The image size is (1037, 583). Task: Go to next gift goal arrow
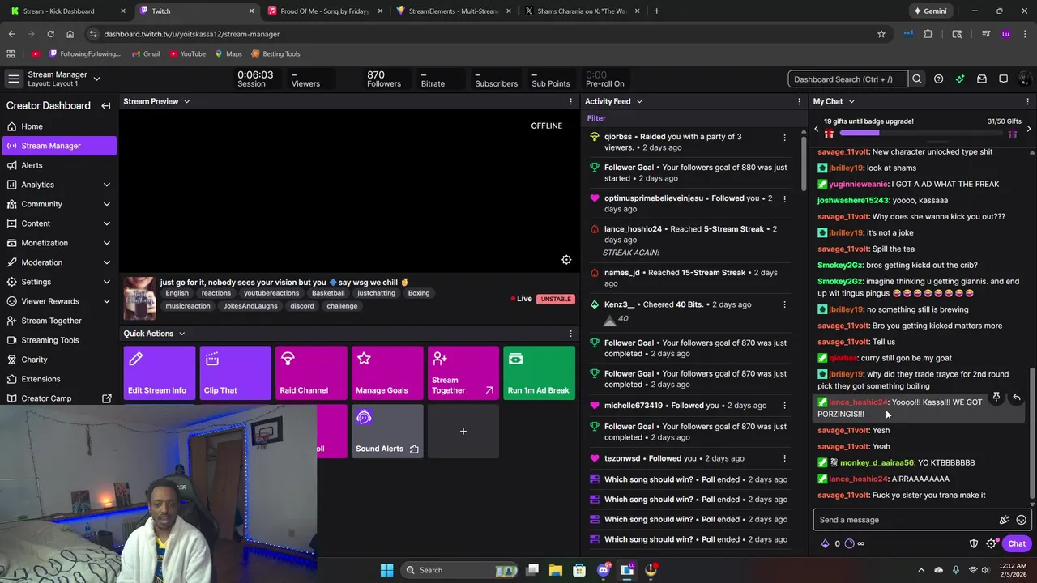pos(1028,129)
